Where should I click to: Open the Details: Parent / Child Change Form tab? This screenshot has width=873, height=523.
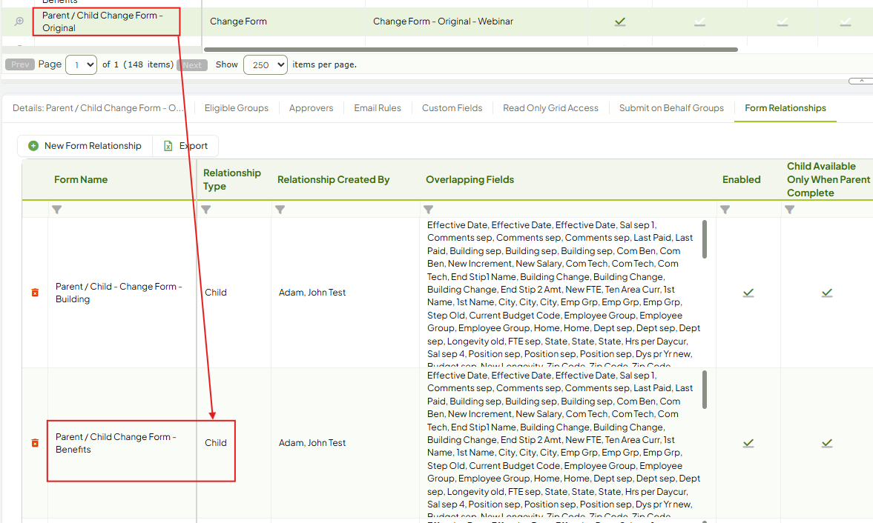[x=98, y=108]
